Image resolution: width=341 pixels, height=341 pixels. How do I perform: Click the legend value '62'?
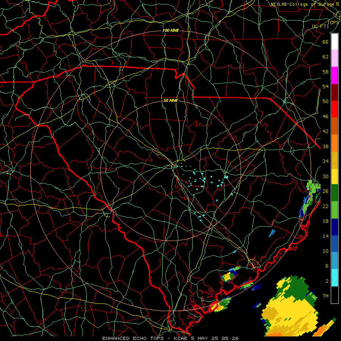click(x=325, y=57)
